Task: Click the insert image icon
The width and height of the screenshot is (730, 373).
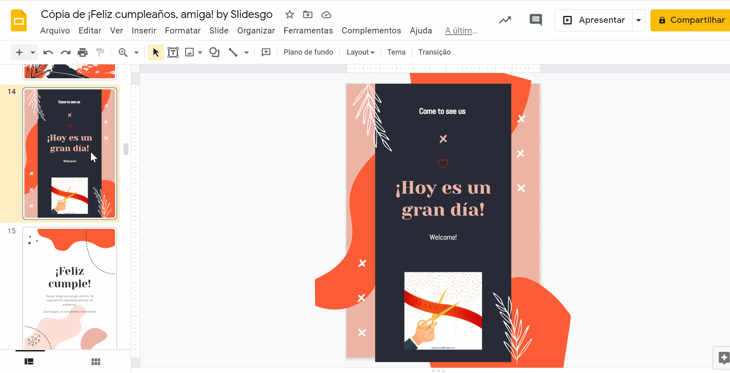Action: coord(189,52)
